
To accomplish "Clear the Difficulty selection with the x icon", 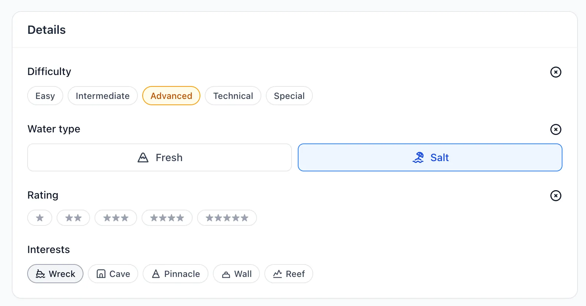I will 555,72.
